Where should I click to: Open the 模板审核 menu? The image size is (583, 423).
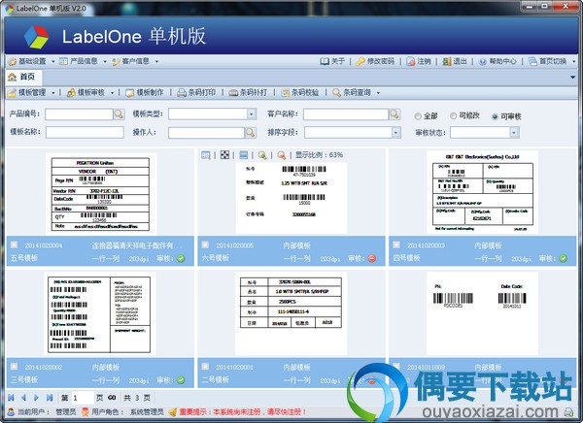[x=91, y=92]
